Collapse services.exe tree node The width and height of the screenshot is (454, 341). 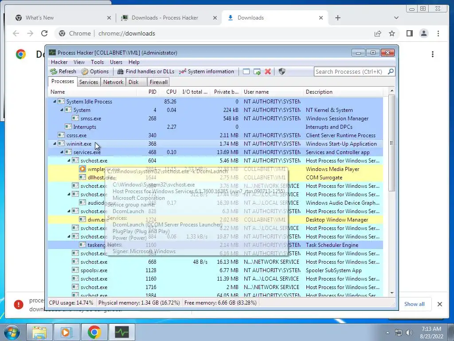tap(61, 152)
